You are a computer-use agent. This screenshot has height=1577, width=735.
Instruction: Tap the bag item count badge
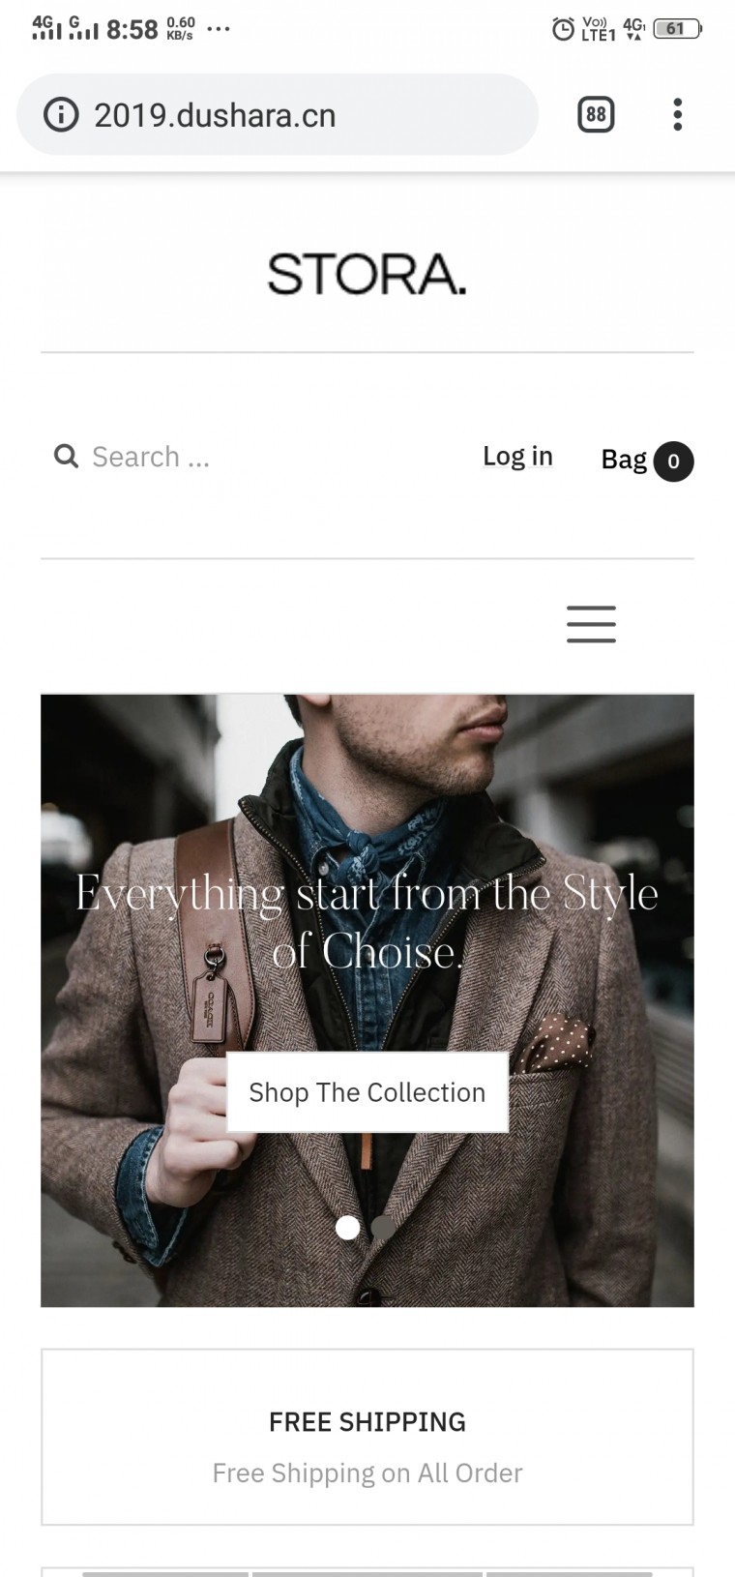click(673, 461)
